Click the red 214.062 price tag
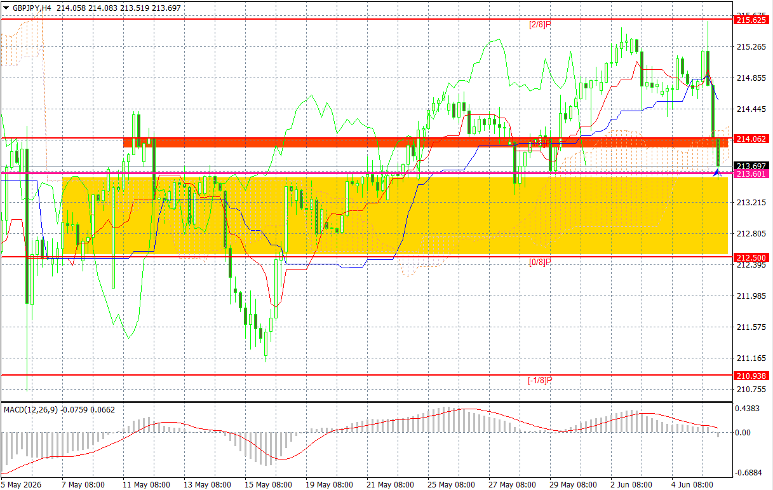This screenshot has height=490, width=773. (751, 138)
